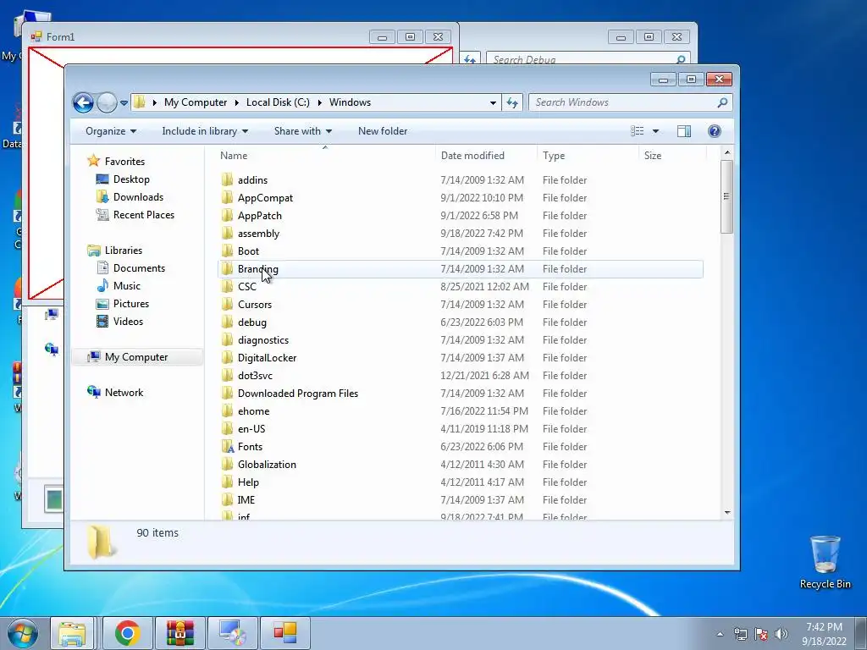Screen dimensions: 867x650
Task: Select the debug folder icon
Action: [227, 322]
